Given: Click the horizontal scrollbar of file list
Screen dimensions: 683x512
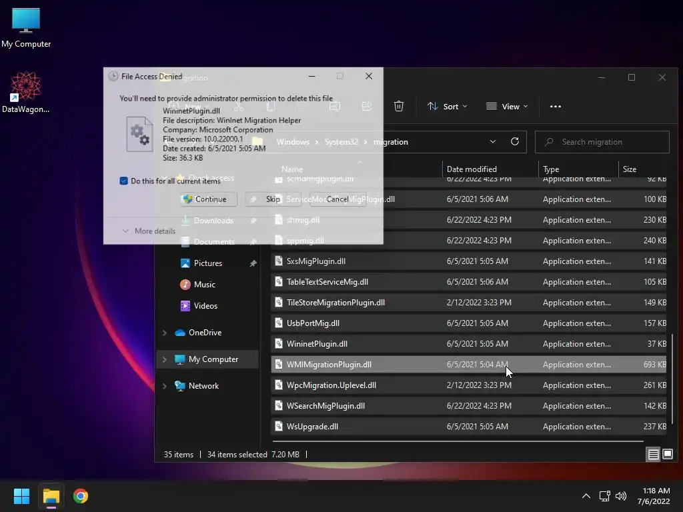Looking at the screenshot, I should click(458, 441).
